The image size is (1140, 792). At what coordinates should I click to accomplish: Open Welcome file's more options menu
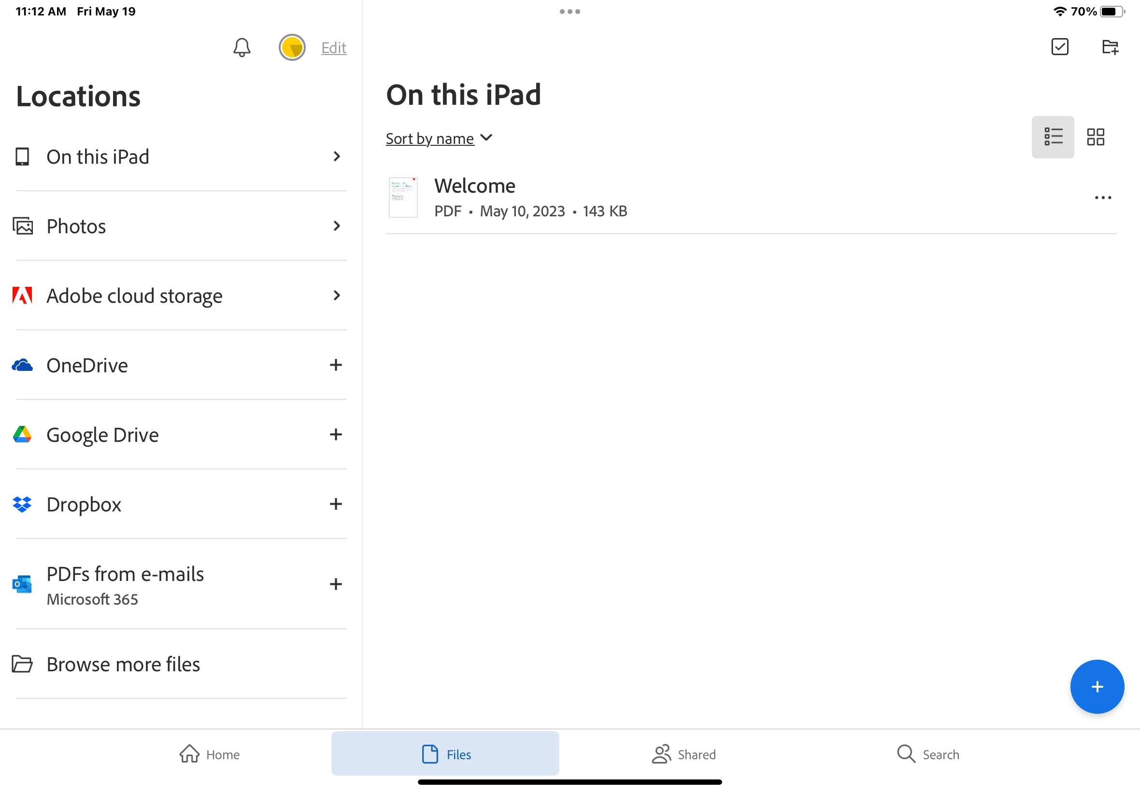pos(1103,198)
